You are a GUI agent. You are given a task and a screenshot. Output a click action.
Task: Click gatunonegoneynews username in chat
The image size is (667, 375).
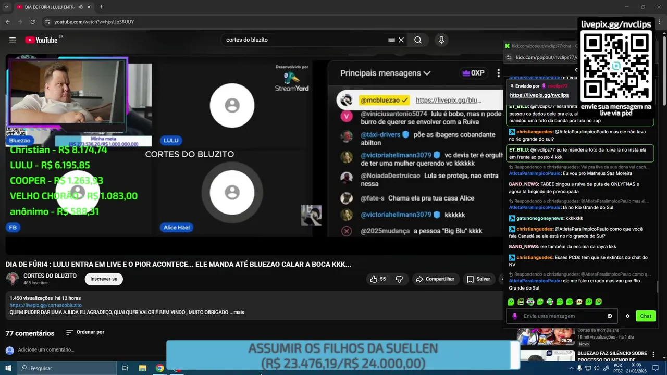point(540,219)
